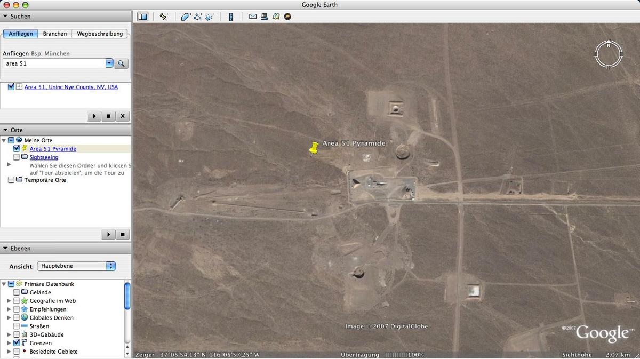Click the Meine Orte globe icon
The width and height of the screenshot is (640, 359).
[19, 140]
